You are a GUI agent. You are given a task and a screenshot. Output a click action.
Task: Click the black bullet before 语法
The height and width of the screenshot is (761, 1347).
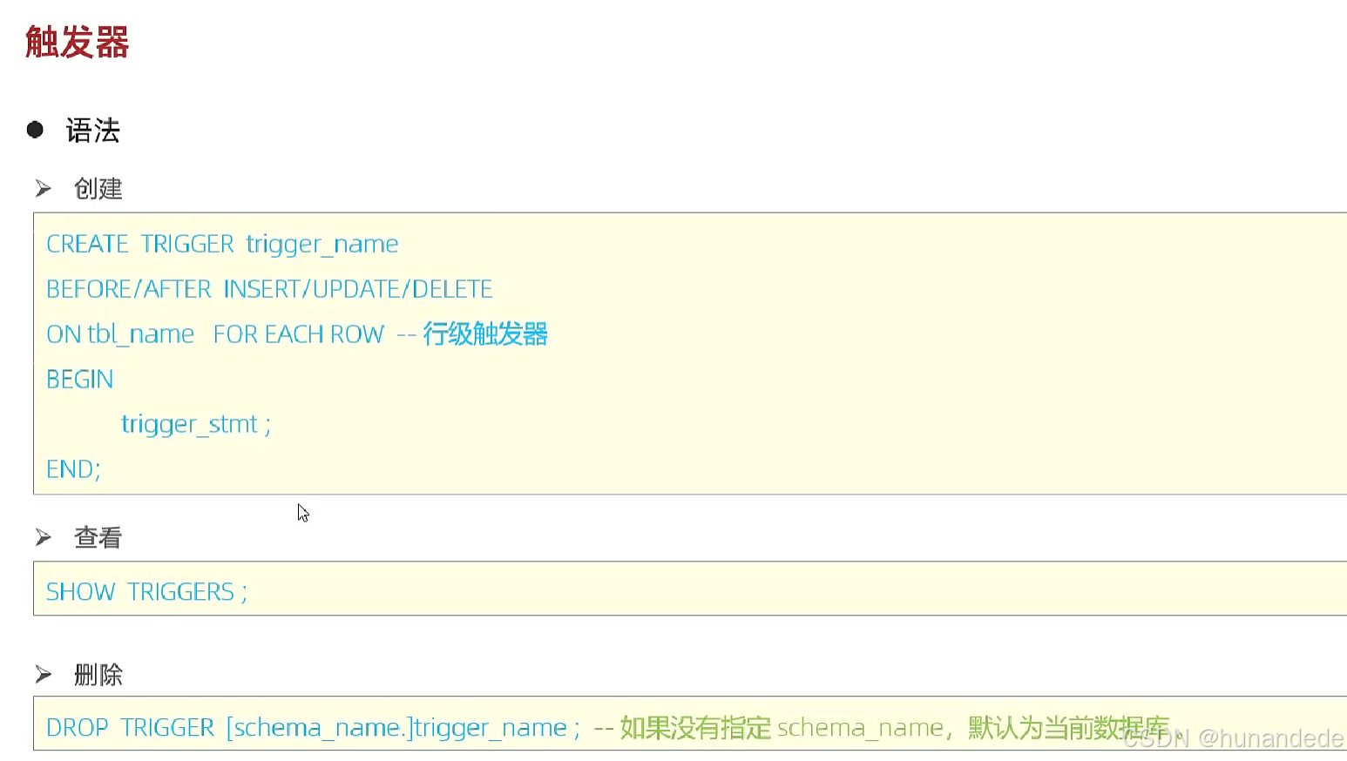[x=35, y=130]
